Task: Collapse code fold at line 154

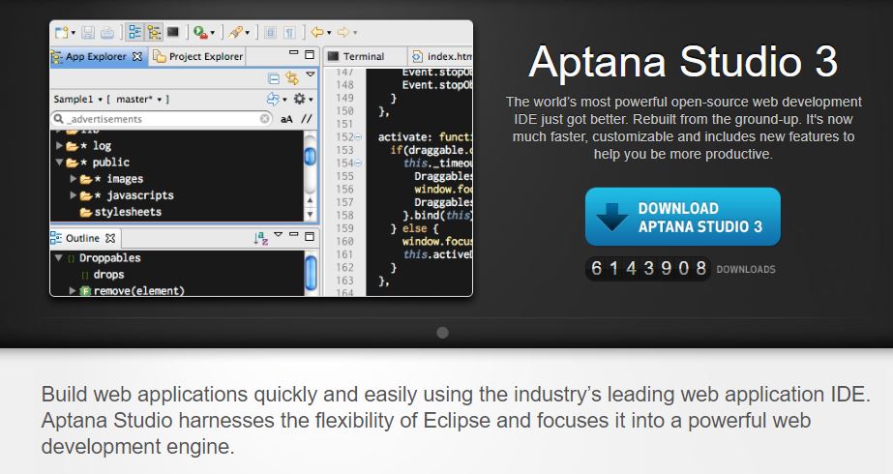Action: pos(358,163)
